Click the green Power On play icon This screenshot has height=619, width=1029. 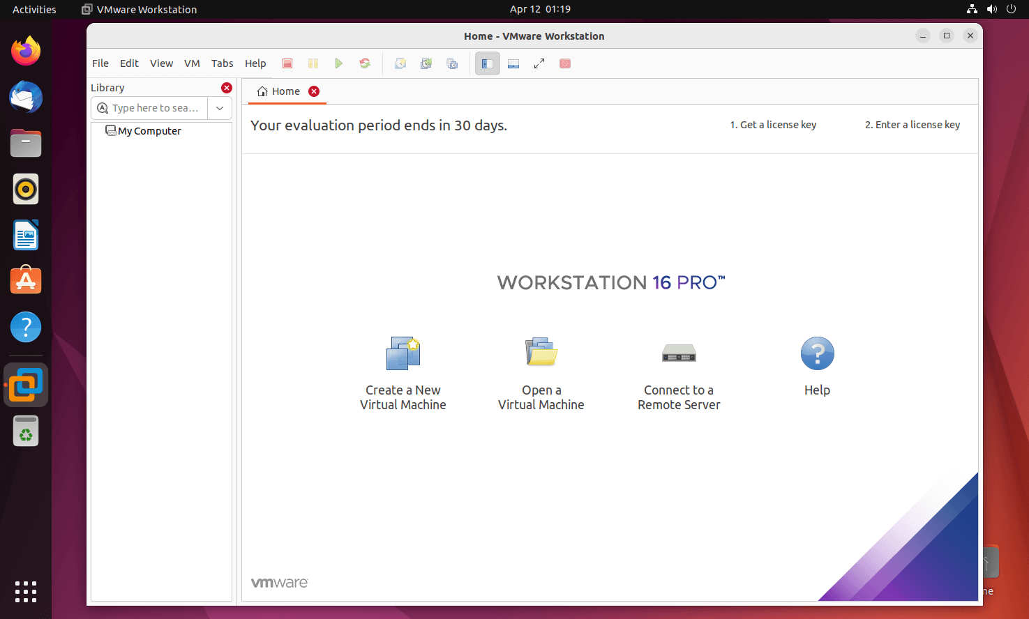[338, 63]
